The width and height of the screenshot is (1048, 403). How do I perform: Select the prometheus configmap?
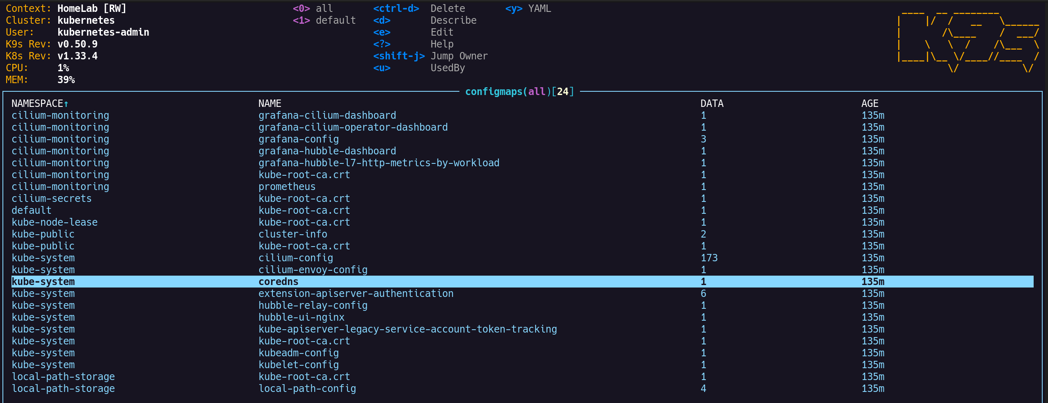click(522, 187)
